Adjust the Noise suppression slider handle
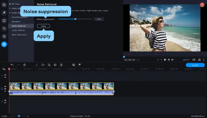The image size is (207, 118). (75, 19)
